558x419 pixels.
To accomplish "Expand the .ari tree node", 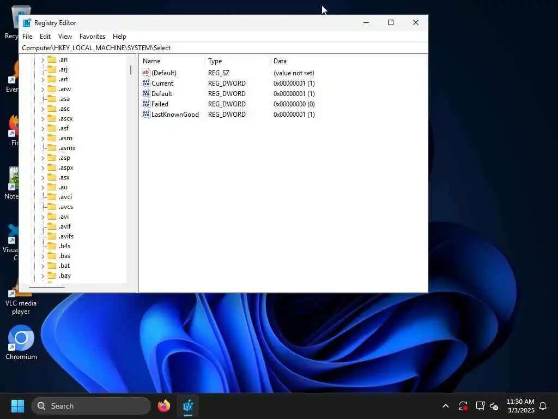I will (43, 59).
